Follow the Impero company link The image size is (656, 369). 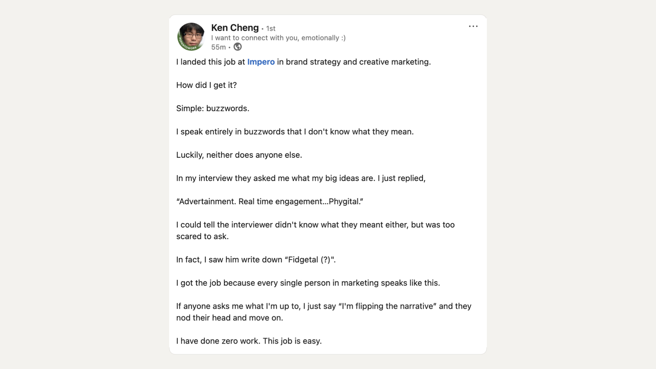point(261,62)
